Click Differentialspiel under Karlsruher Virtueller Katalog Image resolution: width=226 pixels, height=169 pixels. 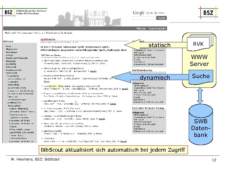pos(141,115)
